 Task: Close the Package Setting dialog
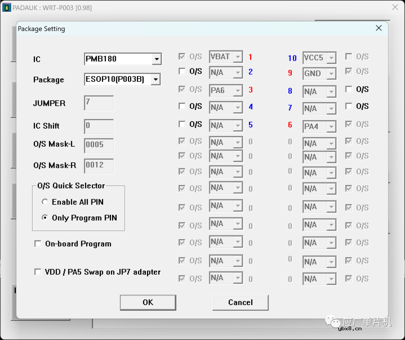click(x=379, y=28)
